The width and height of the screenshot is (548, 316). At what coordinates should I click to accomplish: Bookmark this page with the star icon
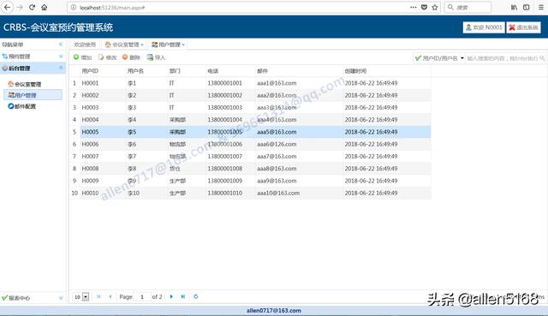pyautogui.click(x=435, y=7)
